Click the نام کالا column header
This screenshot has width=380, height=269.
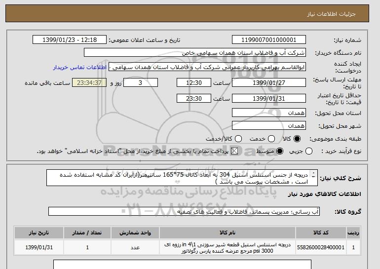click(x=228, y=232)
